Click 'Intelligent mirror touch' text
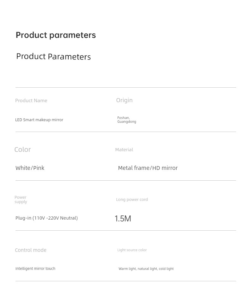This screenshot has height=305, width=250. click(35, 269)
